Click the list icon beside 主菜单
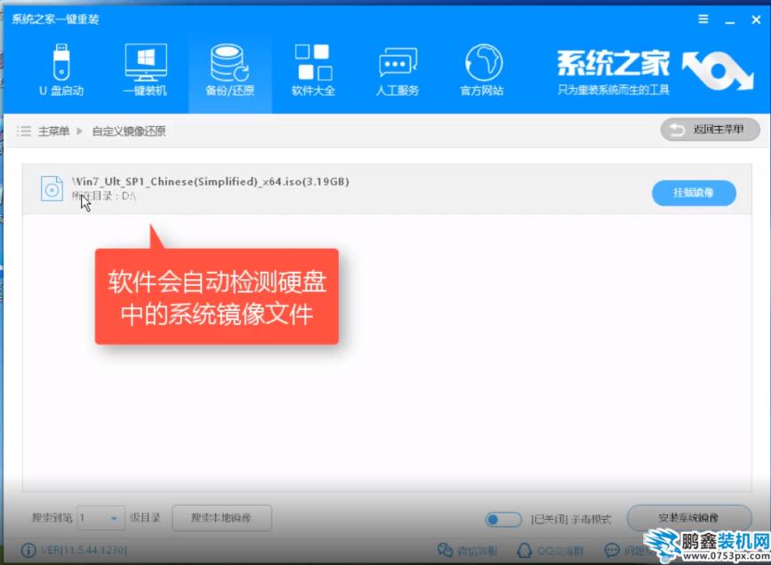 [x=24, y=131]
